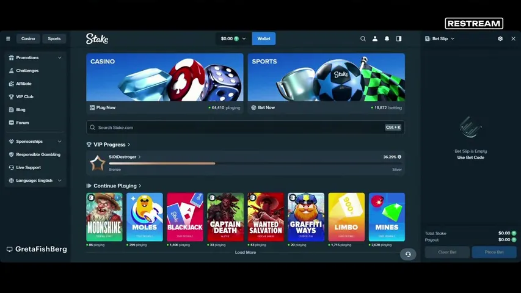Open the Moonshine game thumbnail

coord(104,217)
